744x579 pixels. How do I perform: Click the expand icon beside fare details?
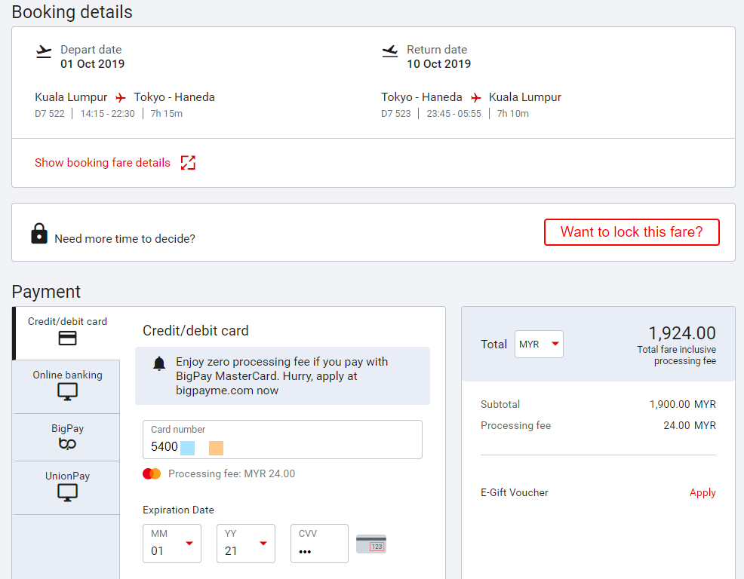[x=188, y=163]
